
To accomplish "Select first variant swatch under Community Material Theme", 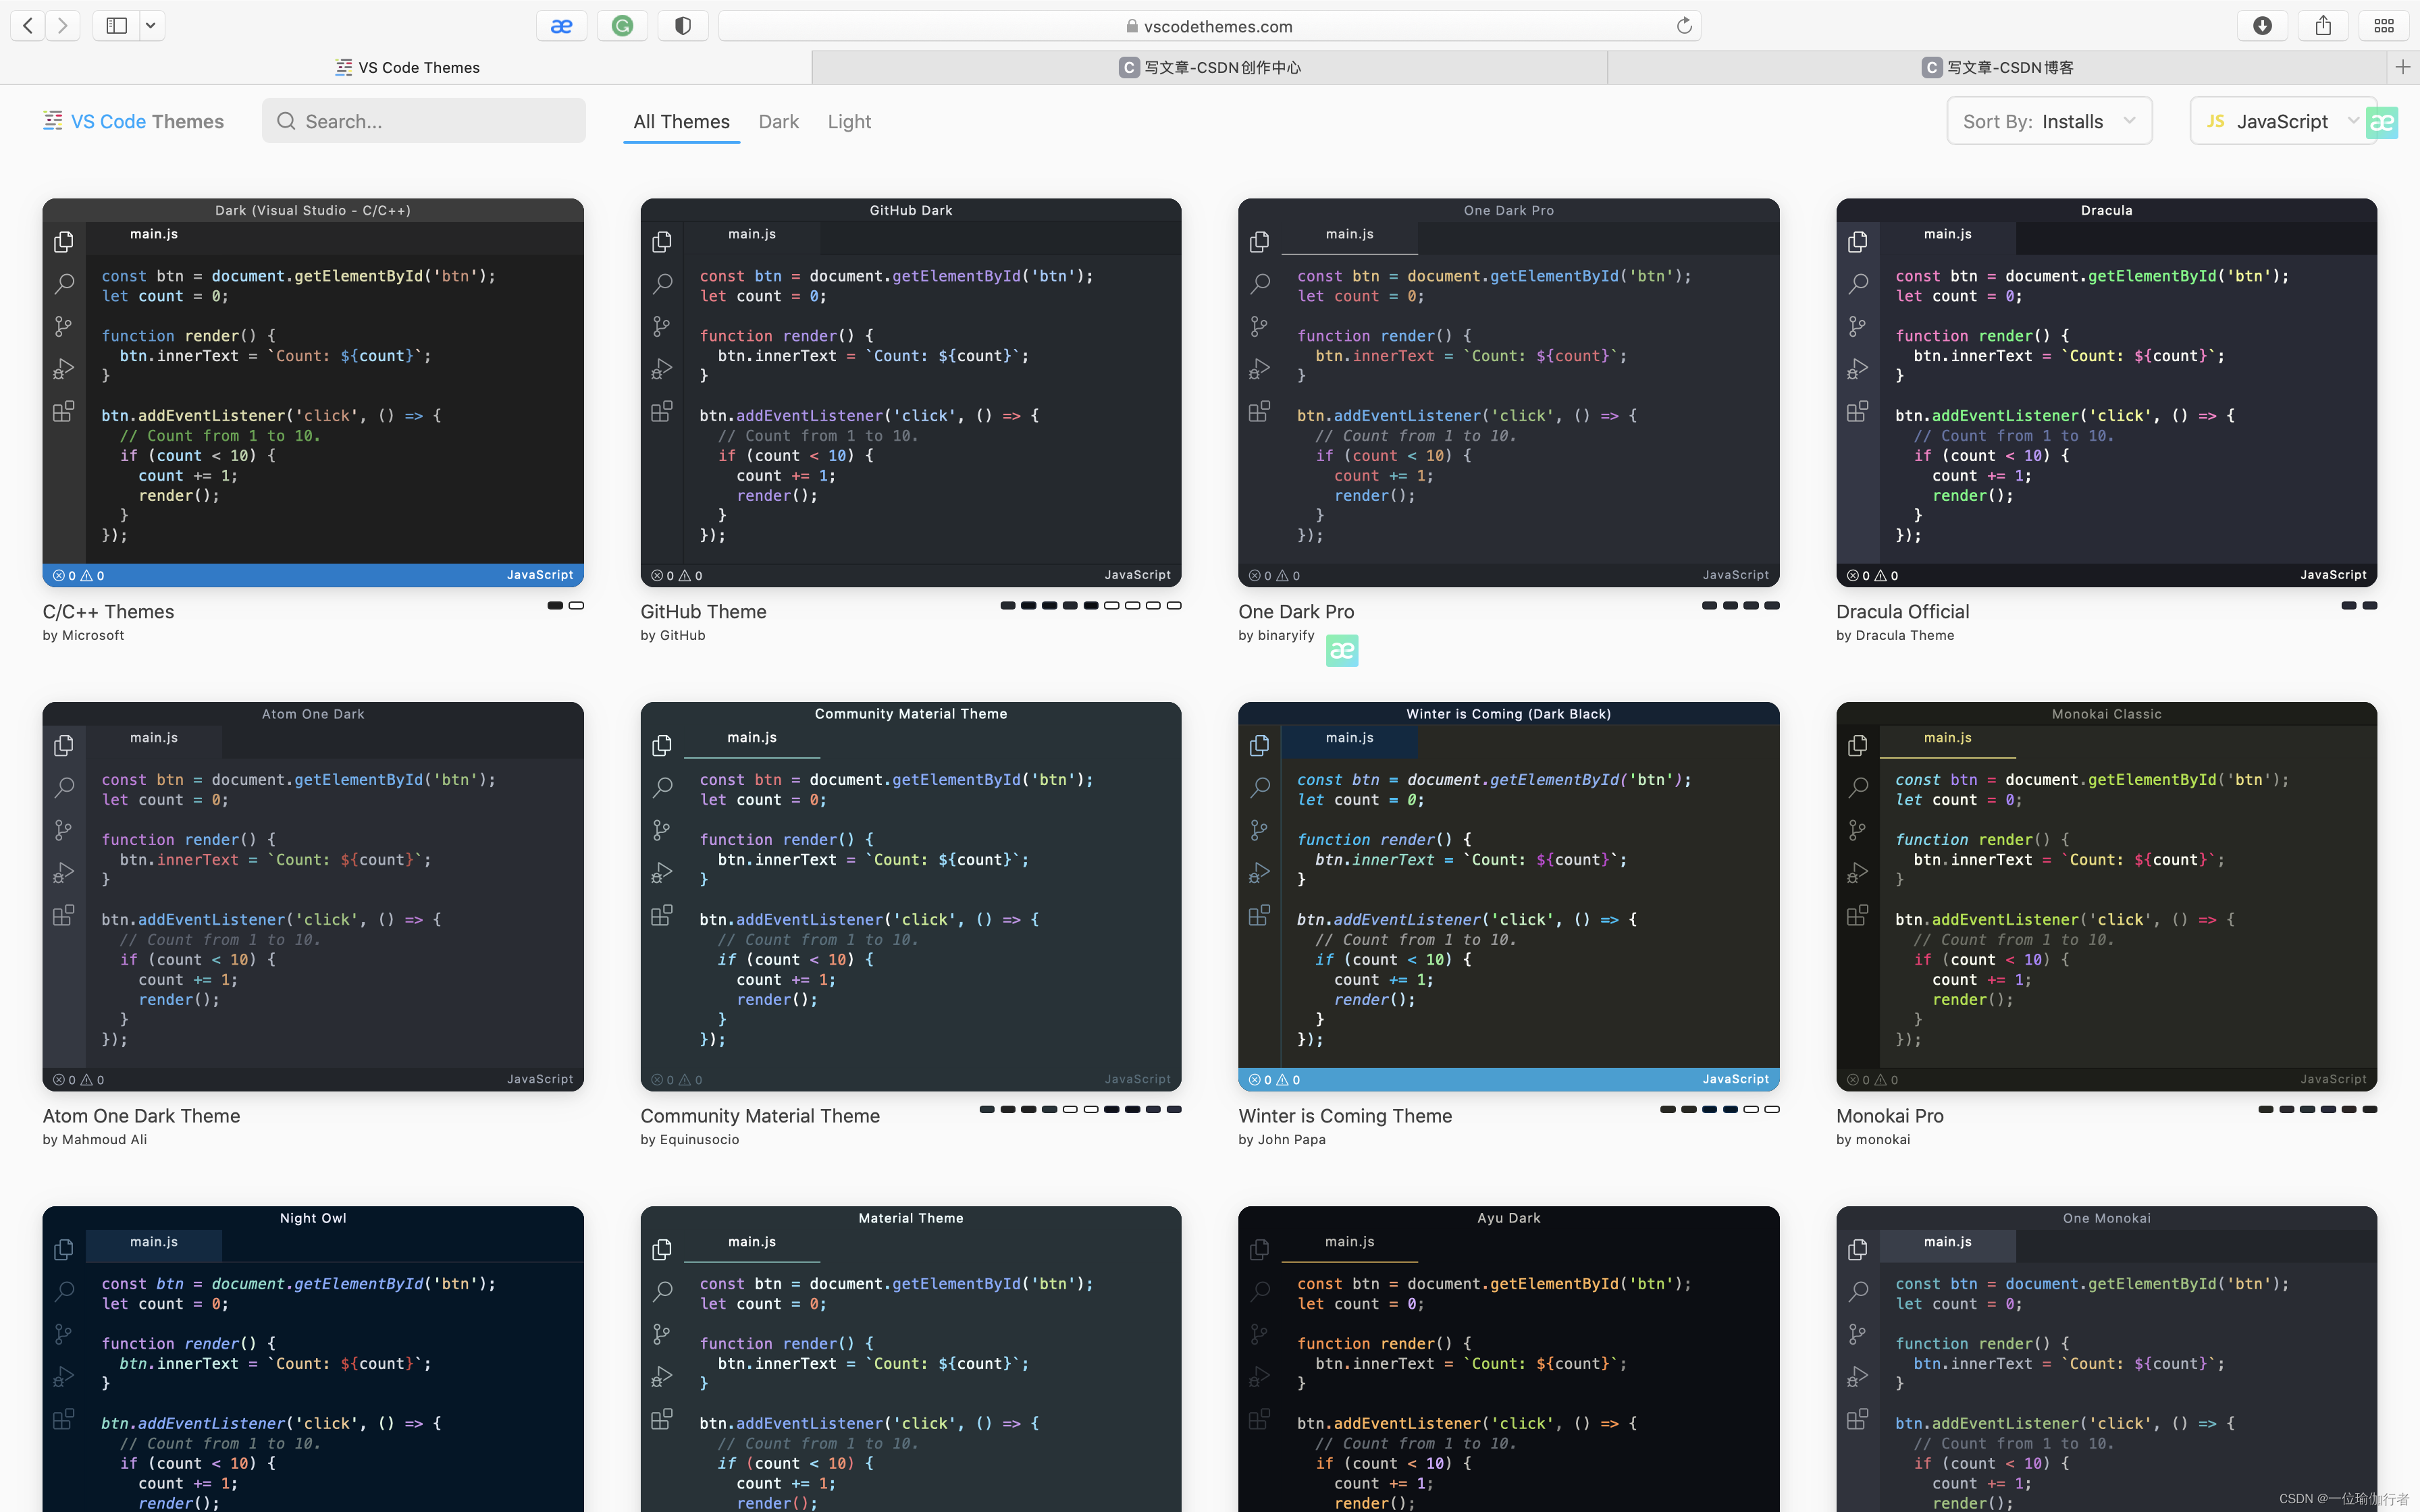I will (x=987, y=1109).
